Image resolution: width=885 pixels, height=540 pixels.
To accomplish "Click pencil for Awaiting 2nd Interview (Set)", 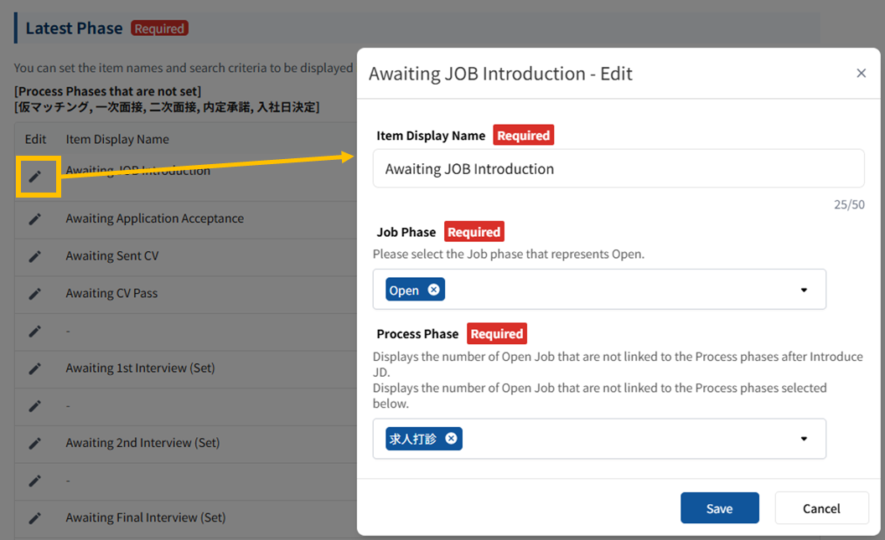I will [35, 443].
